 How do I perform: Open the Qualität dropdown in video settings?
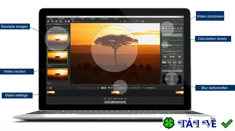point(136,88)
